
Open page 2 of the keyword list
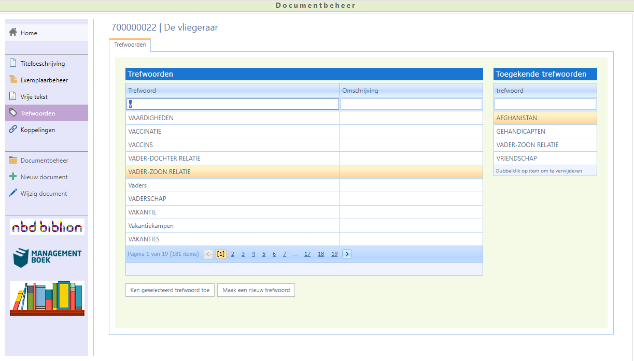pos(233,254)
